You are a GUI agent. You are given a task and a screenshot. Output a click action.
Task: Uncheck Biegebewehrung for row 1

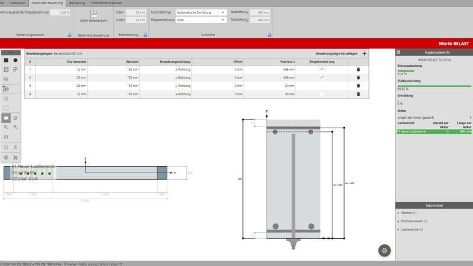click(322, 69)
